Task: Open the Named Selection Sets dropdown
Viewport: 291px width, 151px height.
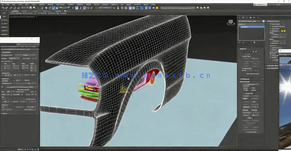Action: (x=105, y=8)
